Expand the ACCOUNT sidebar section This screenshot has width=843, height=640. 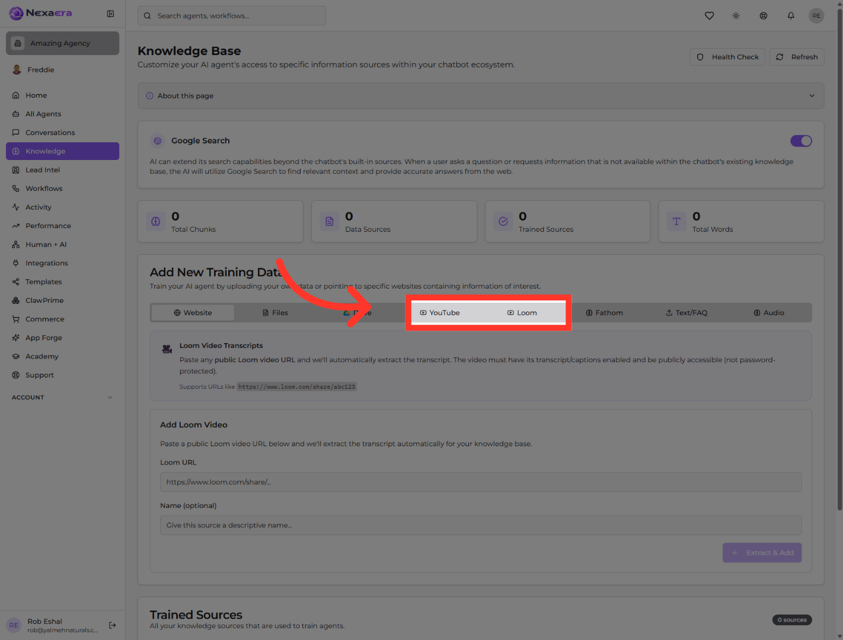[x=62, y=398]
